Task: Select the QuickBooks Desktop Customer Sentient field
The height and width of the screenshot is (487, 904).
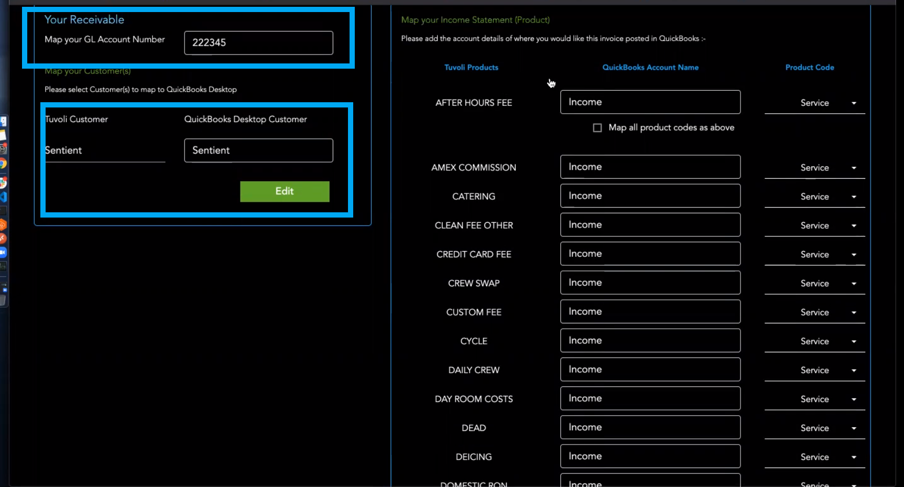Action: pyautogui.click(x=258, y=150)
